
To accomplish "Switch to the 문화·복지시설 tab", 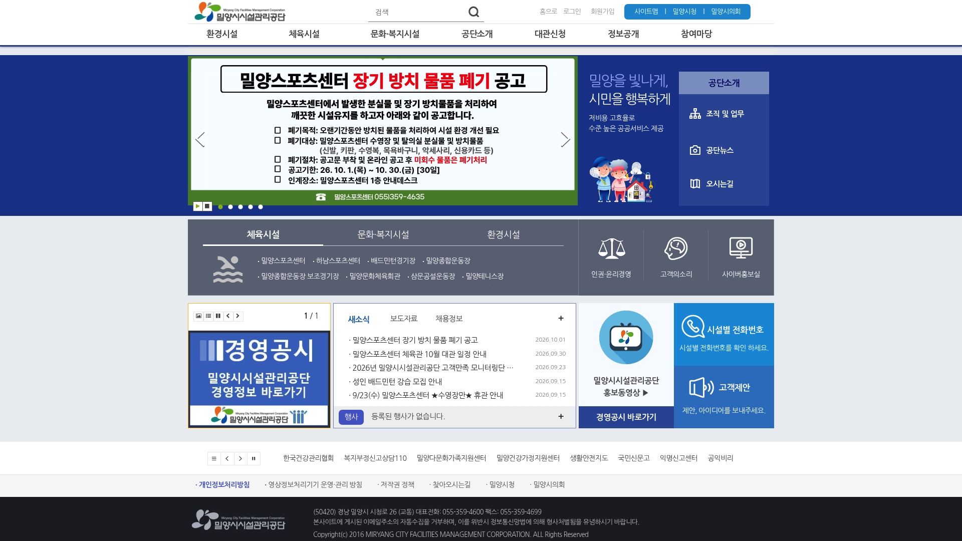I will coord(383,234).
